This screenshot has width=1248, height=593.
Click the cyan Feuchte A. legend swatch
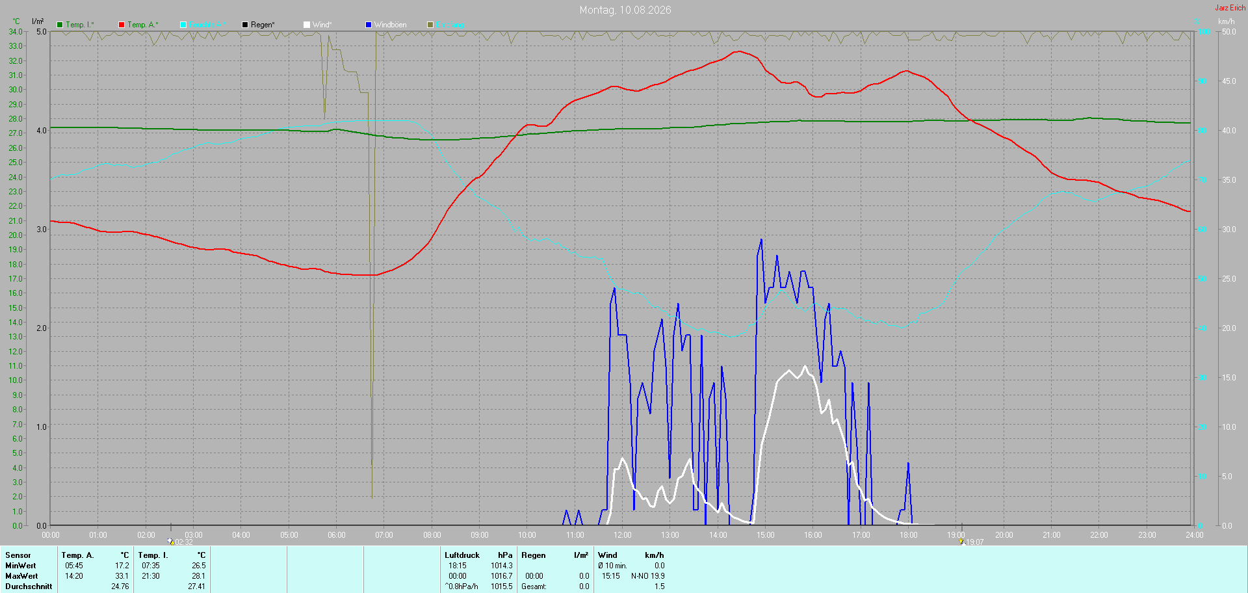(x=183, y=25)
